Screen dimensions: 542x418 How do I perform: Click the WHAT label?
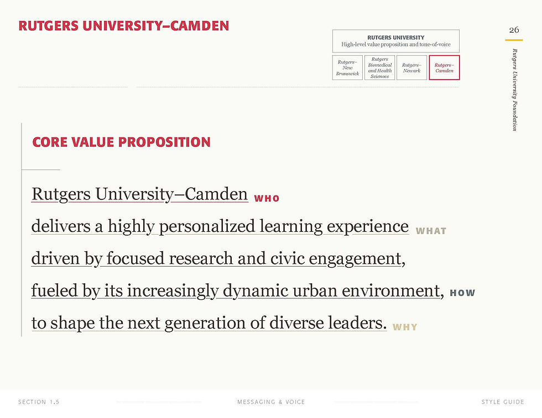click(x=430, y=231)
